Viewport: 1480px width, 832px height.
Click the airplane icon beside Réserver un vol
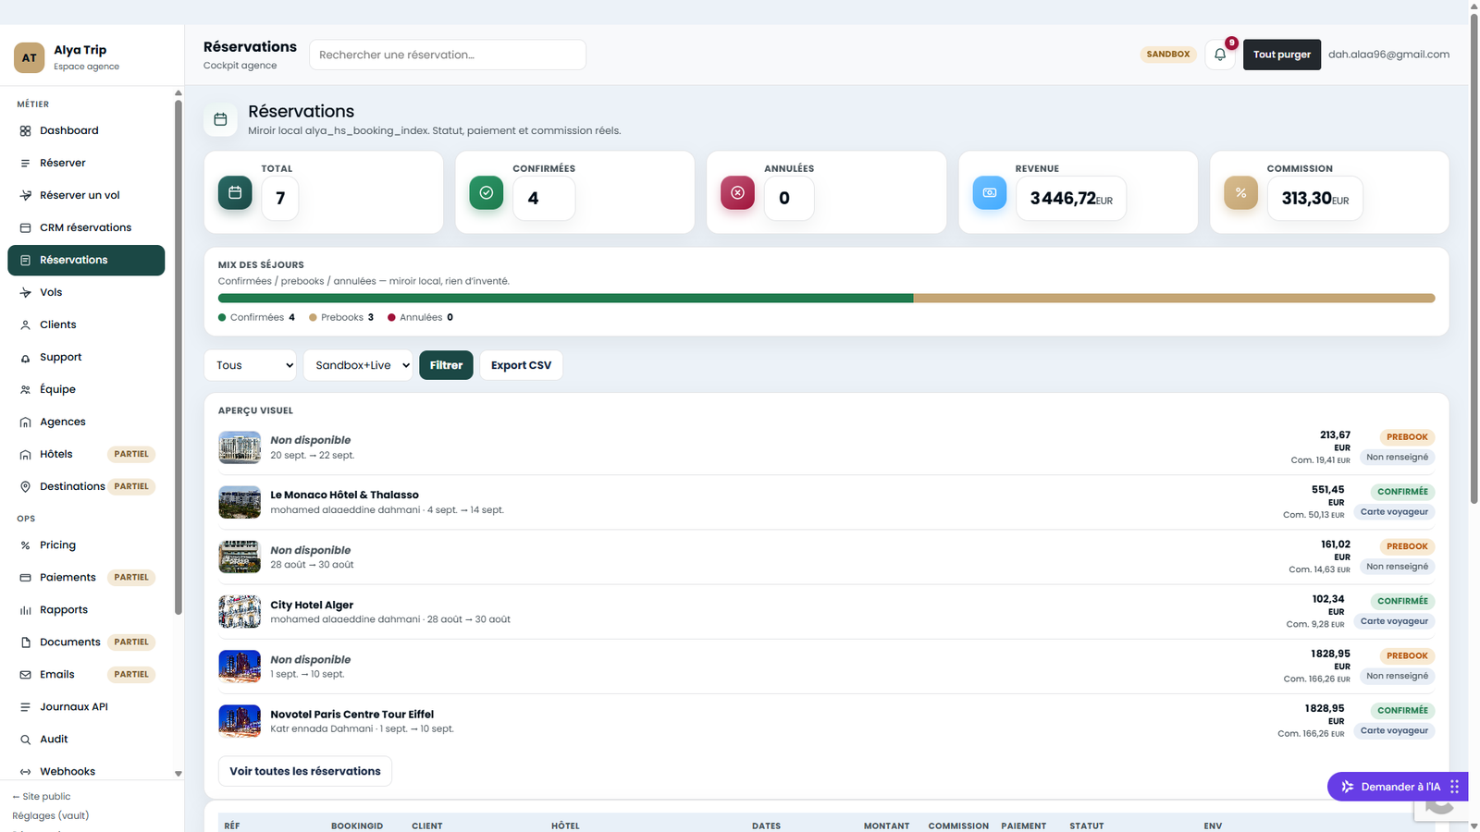click(x=25, y=195)
